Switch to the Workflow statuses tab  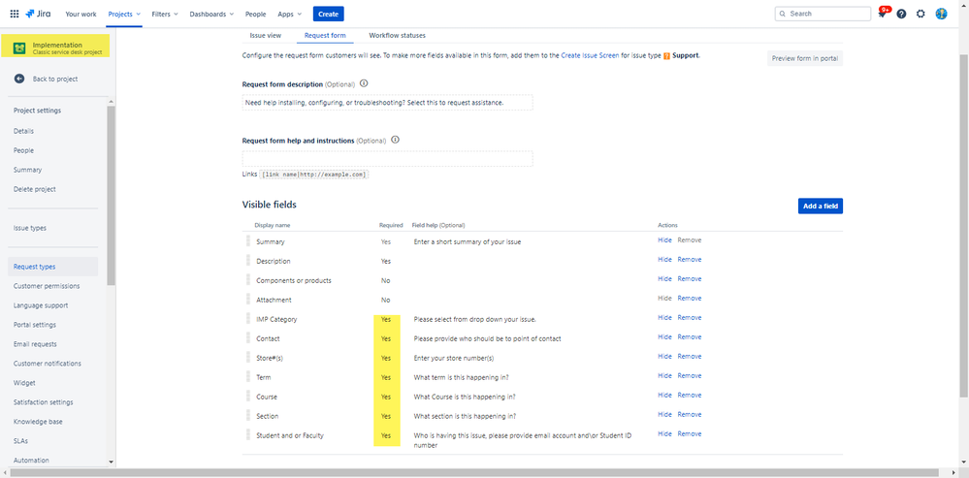(398, 35)
